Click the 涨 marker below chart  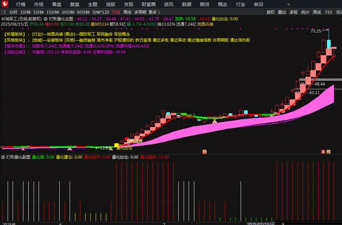click(x=323, y=152)
